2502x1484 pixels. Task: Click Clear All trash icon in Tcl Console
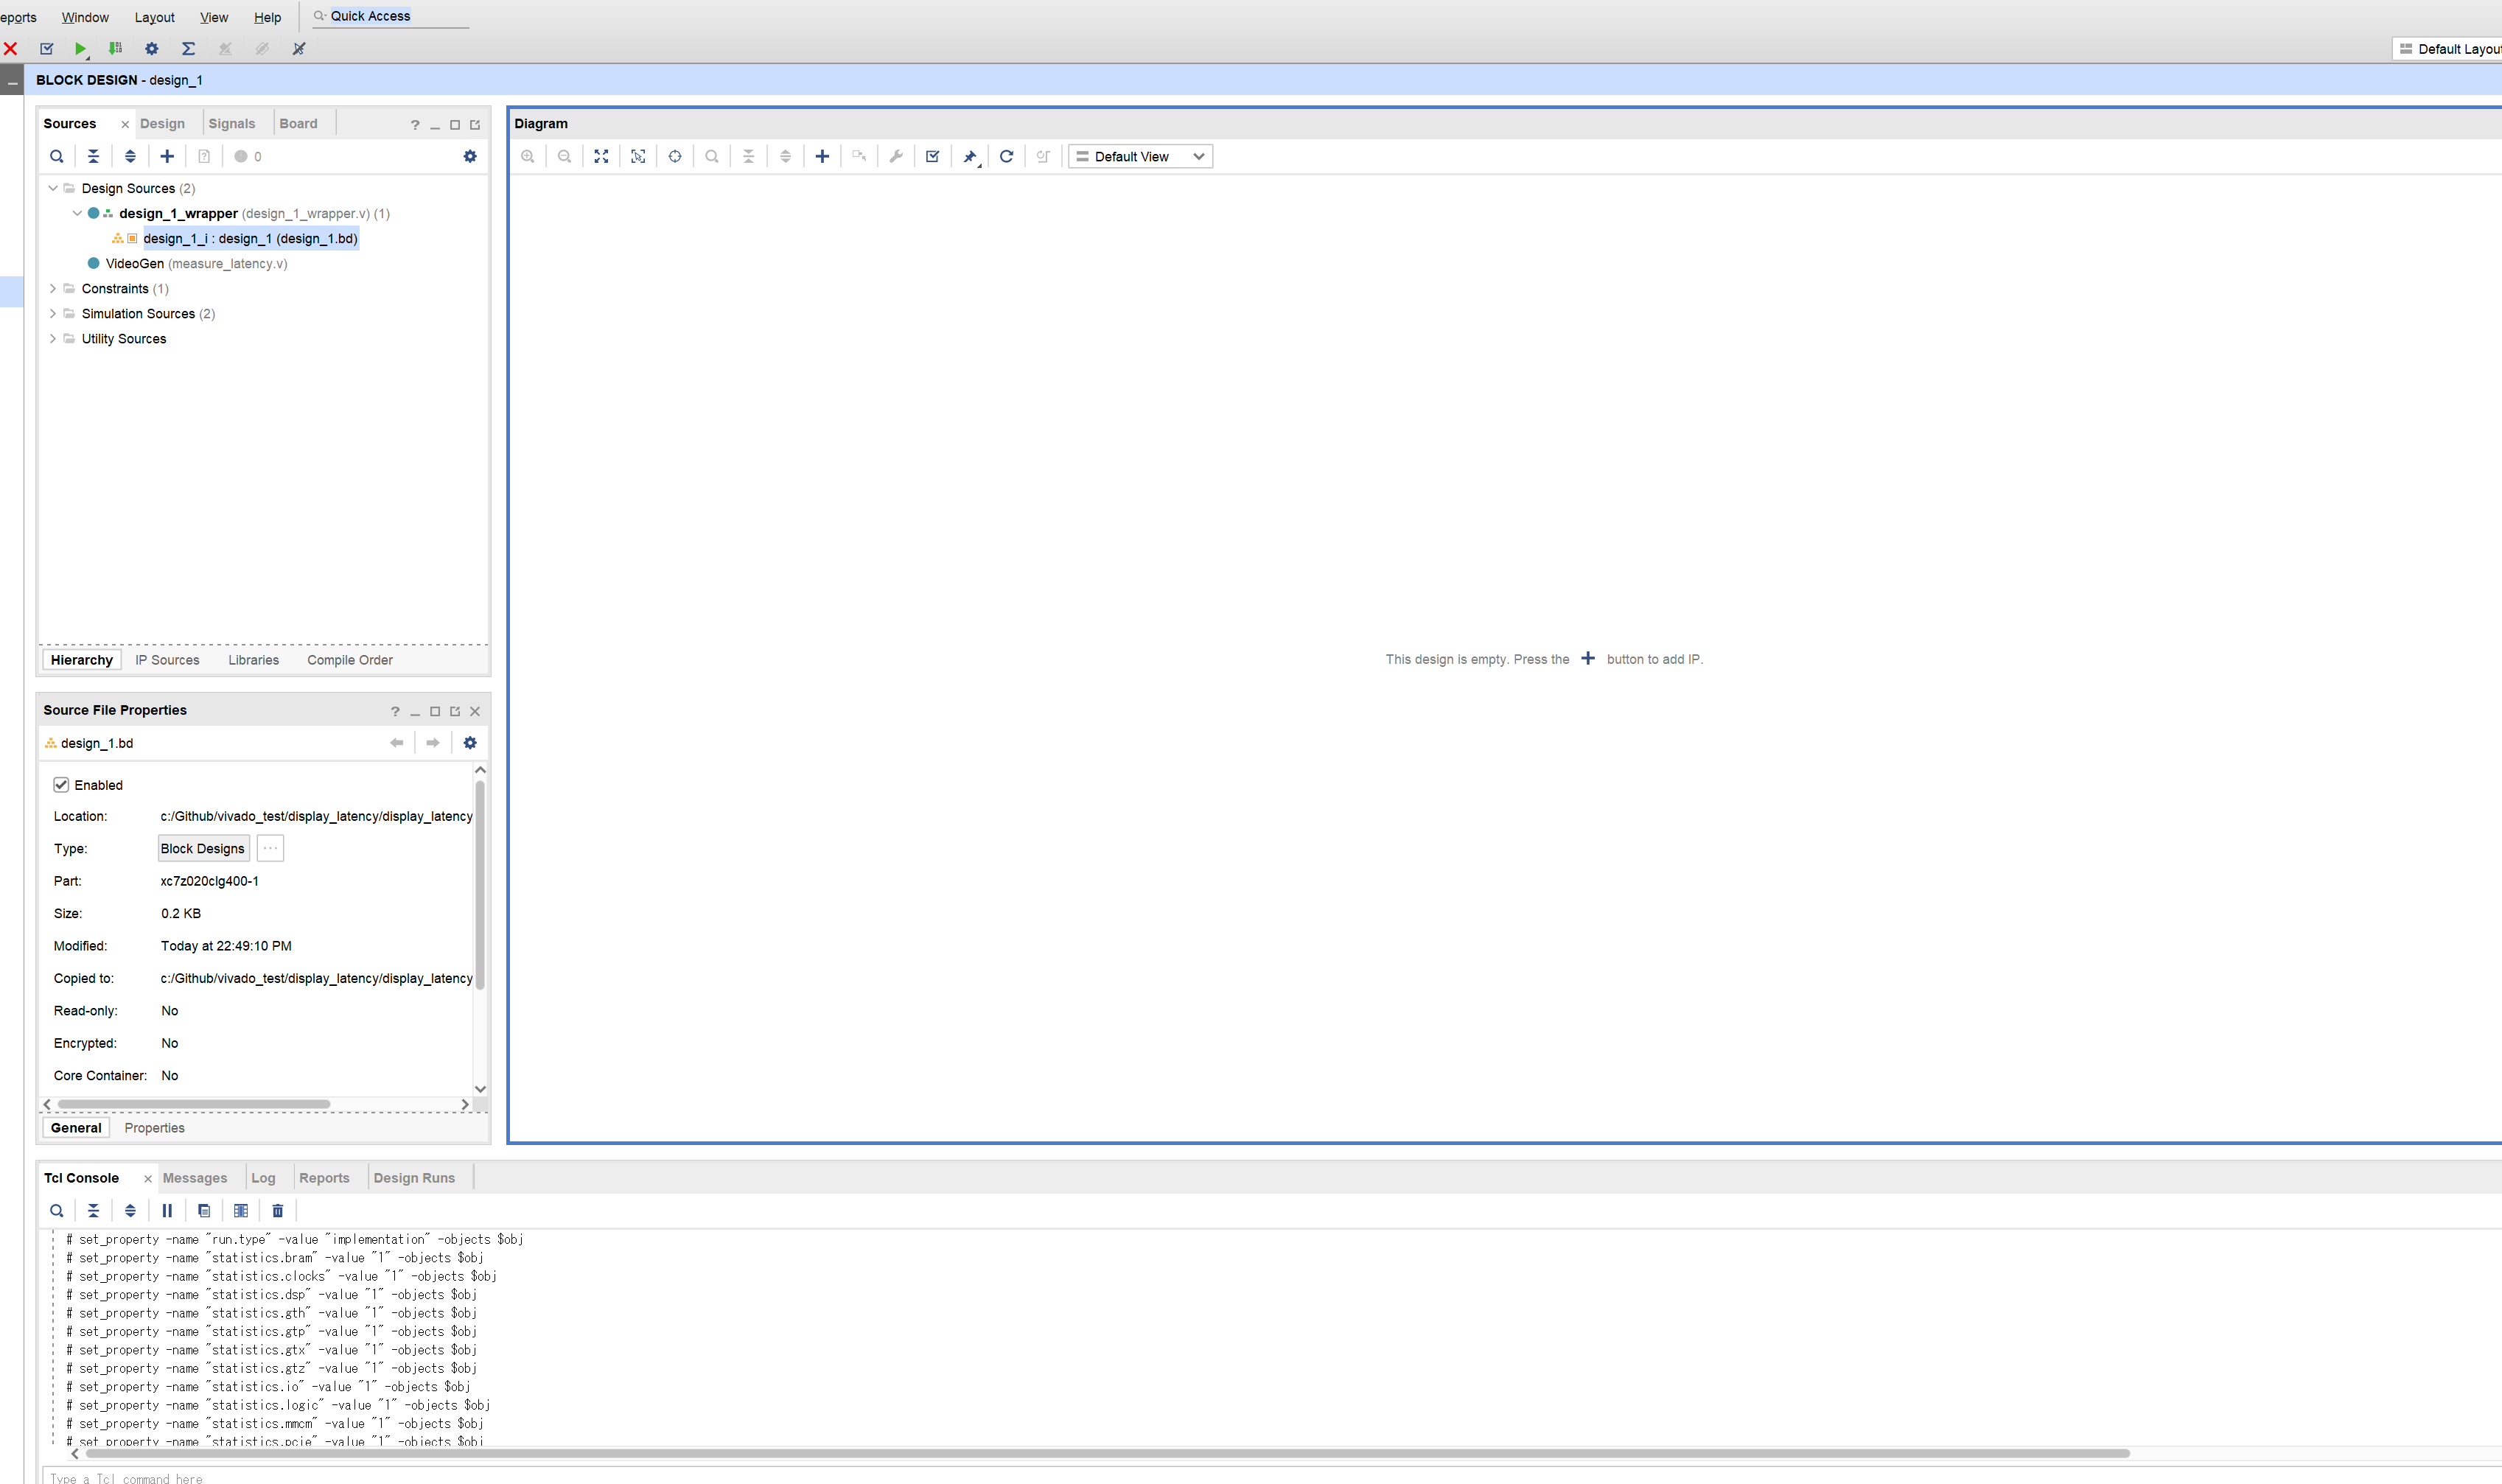[278, 1210]
